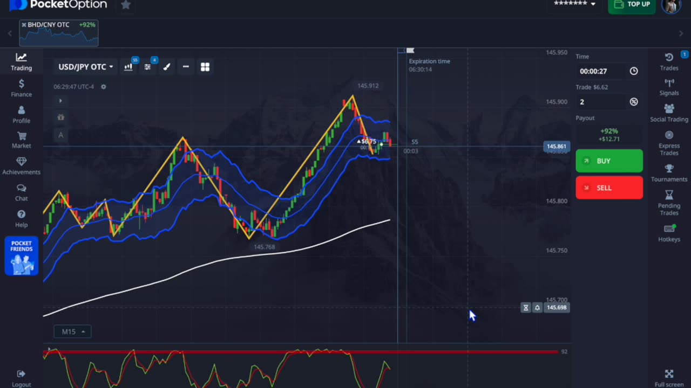Toggle the percent trade amount mode
691x388 pixels.
tap(634, 102)
